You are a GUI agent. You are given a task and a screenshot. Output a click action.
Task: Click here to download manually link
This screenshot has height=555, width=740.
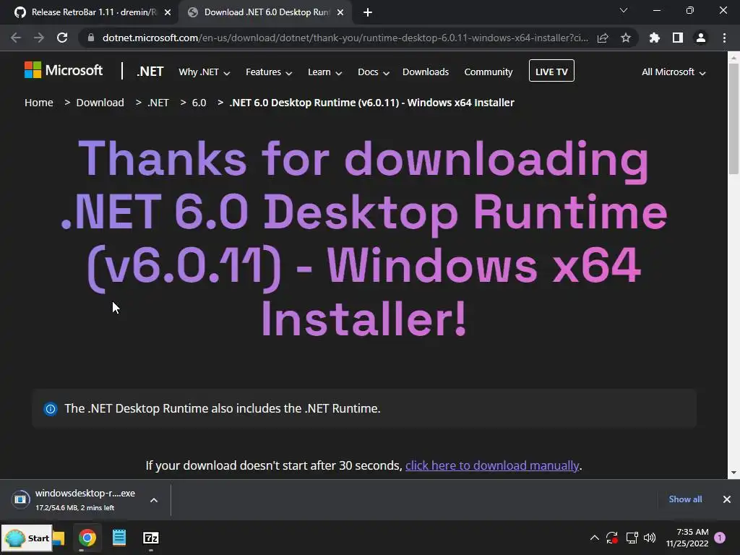[491, 465]
